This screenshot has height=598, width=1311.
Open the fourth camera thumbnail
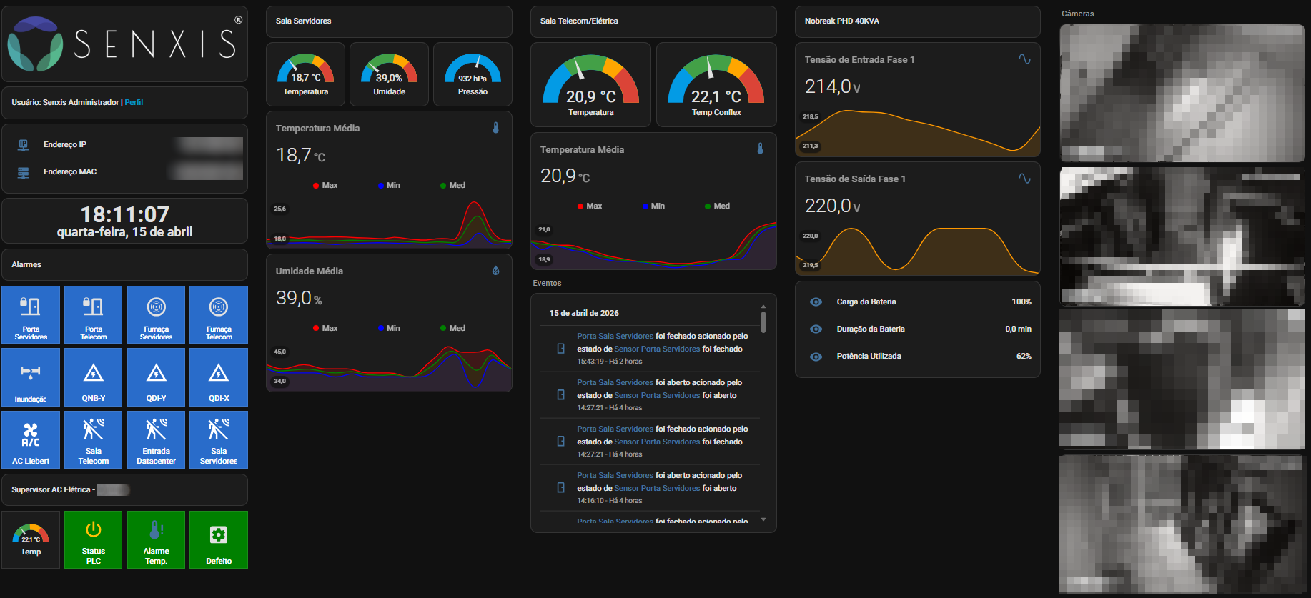pyautogui.click(x=1182, y=524)
